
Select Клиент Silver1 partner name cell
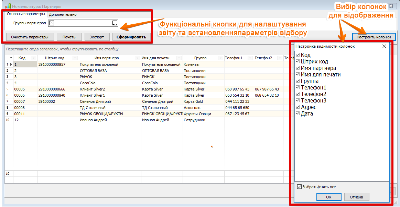click(x=110, y=95)
